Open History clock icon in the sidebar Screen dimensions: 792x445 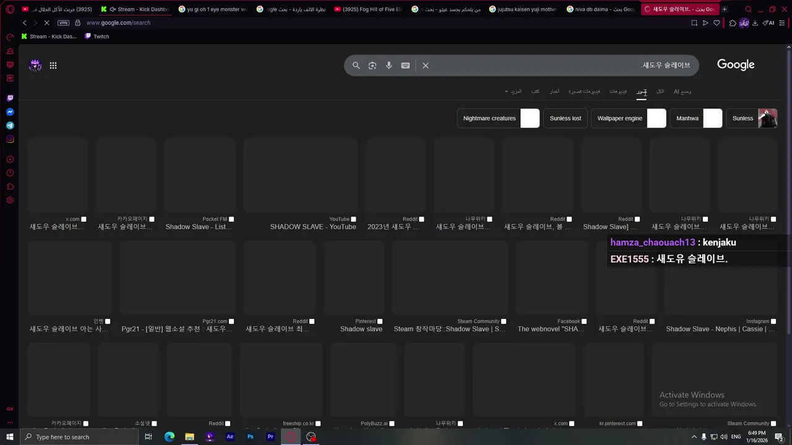pos(10,173)
